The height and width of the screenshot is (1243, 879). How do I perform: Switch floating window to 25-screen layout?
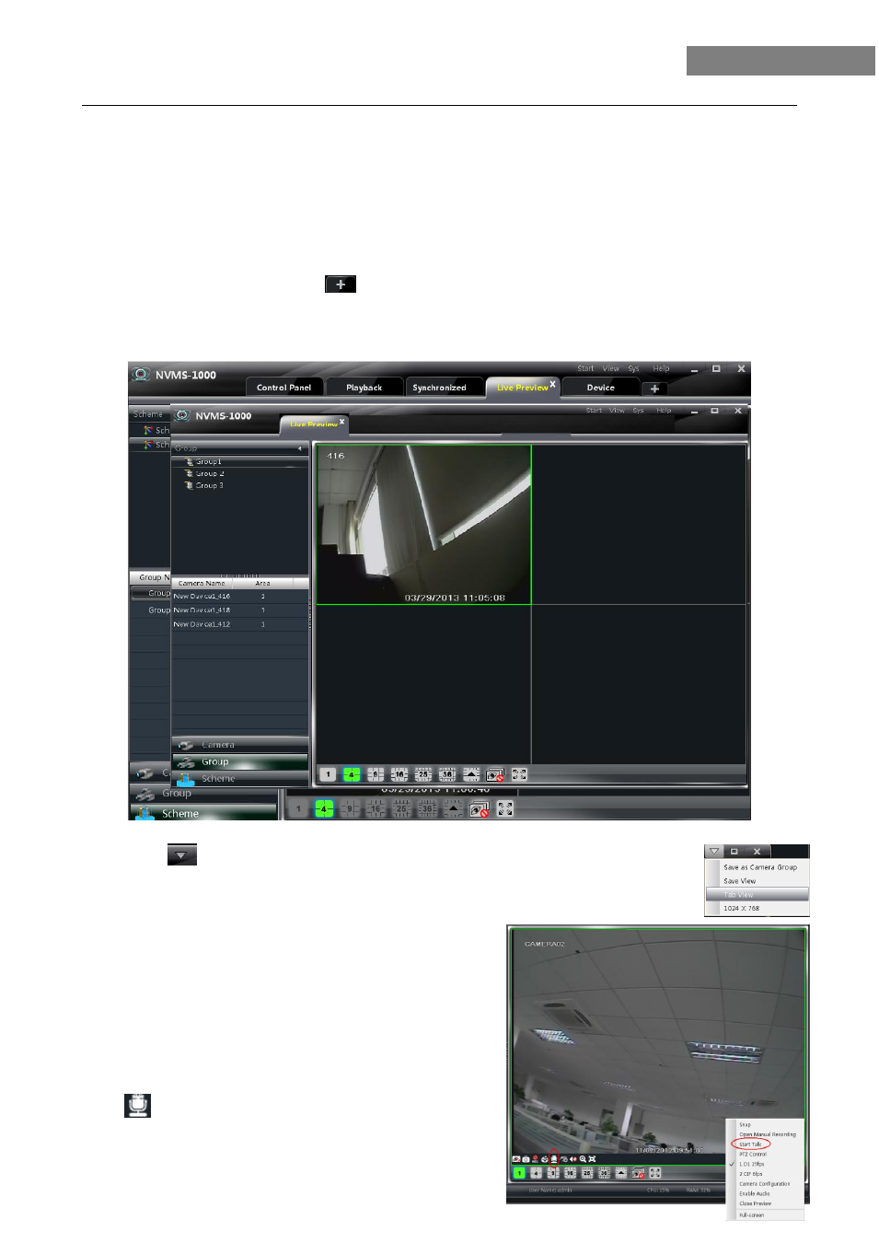coord(423,775)
